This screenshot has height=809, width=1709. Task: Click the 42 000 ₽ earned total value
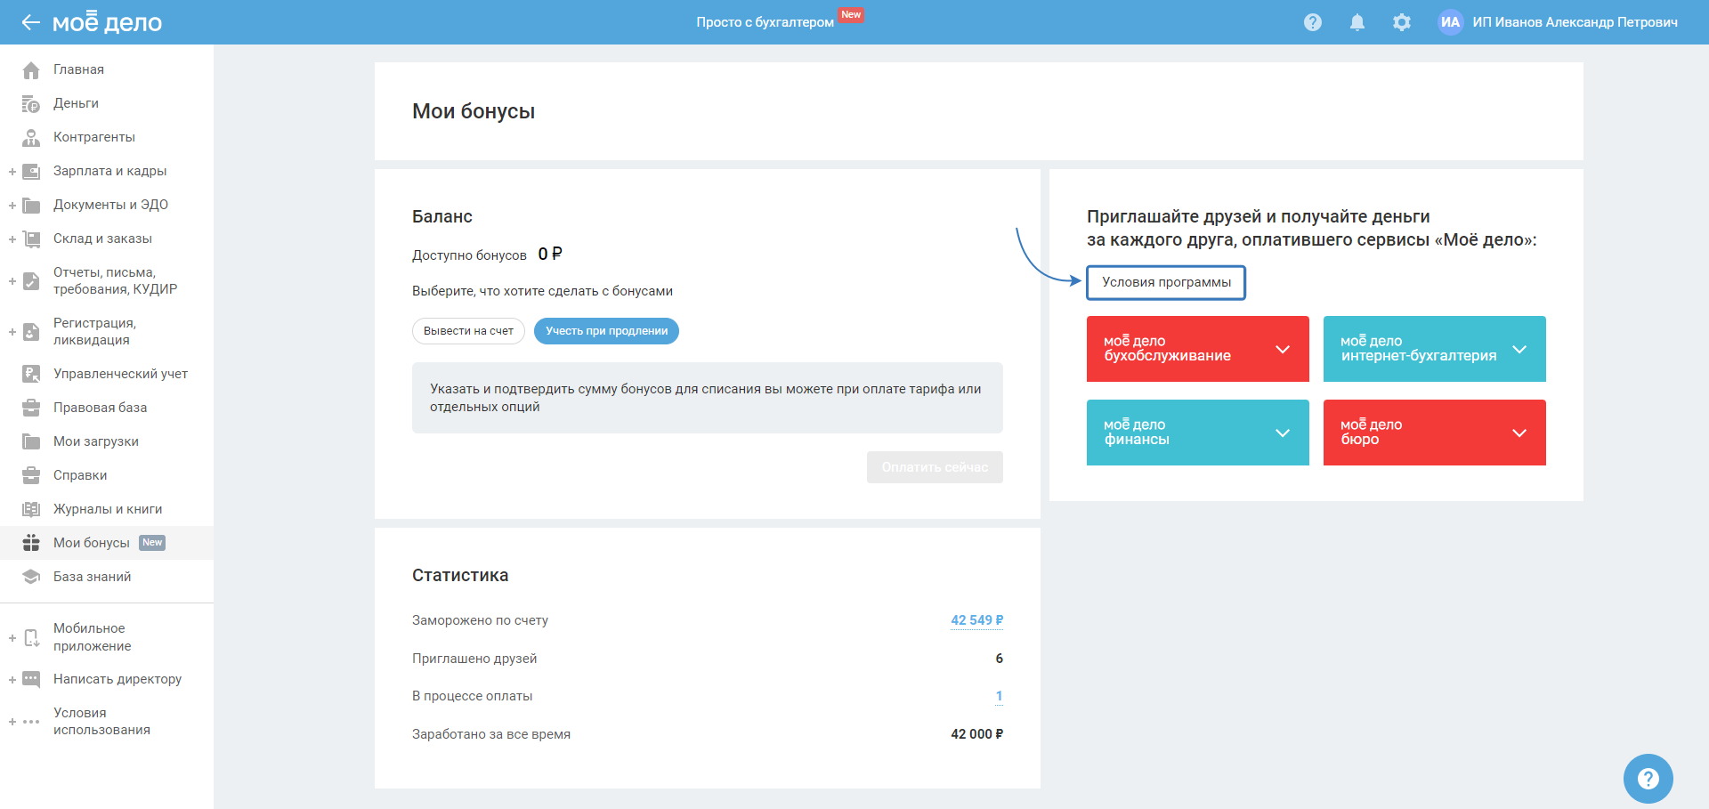[x=976, y=734]
